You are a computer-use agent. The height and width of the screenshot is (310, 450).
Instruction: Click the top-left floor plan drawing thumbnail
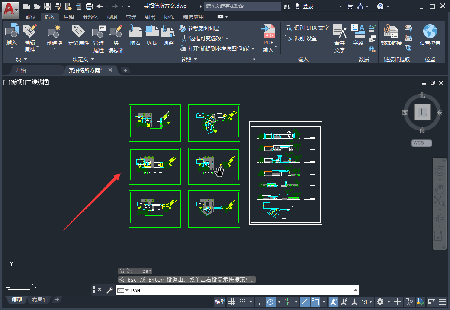pos(155,123)
